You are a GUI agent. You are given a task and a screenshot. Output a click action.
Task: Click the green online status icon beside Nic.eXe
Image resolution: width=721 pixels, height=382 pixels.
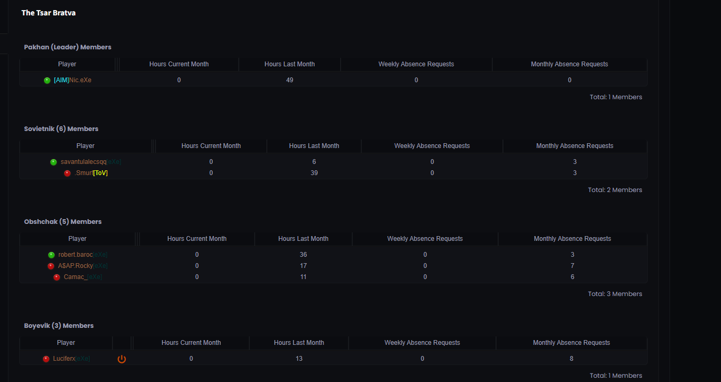(x=47, y=81)
